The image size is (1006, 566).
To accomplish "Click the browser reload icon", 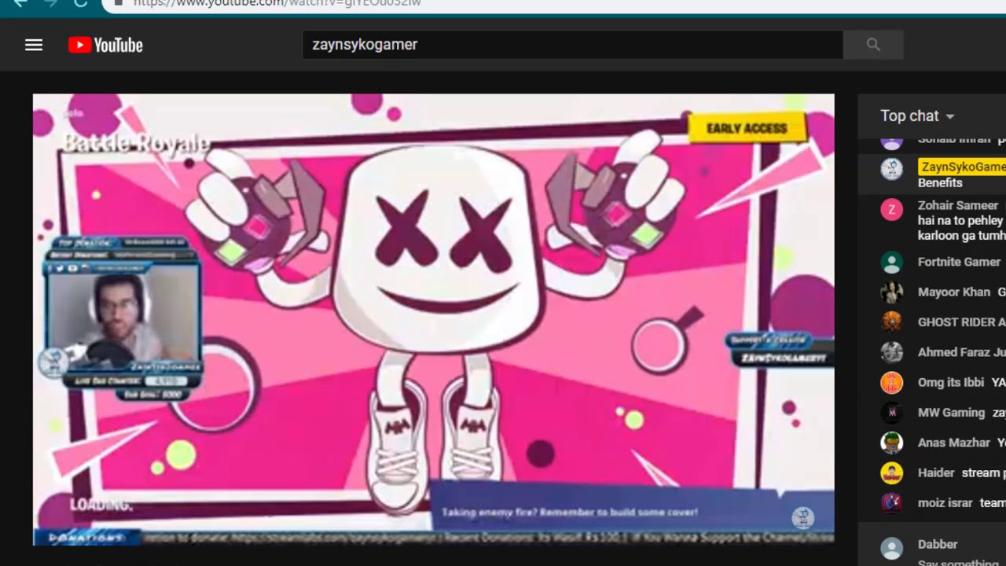I will pyautogui.click(x=80, y=2).
